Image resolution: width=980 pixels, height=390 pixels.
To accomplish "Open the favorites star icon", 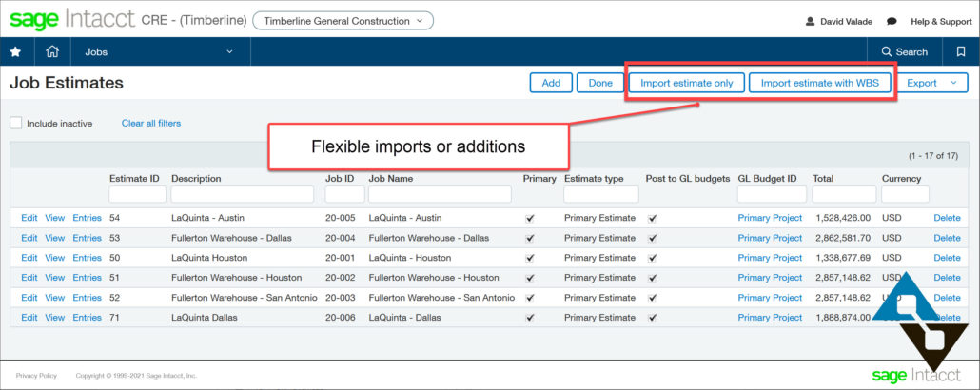I will pyautogui.click(x=15, y=52).
